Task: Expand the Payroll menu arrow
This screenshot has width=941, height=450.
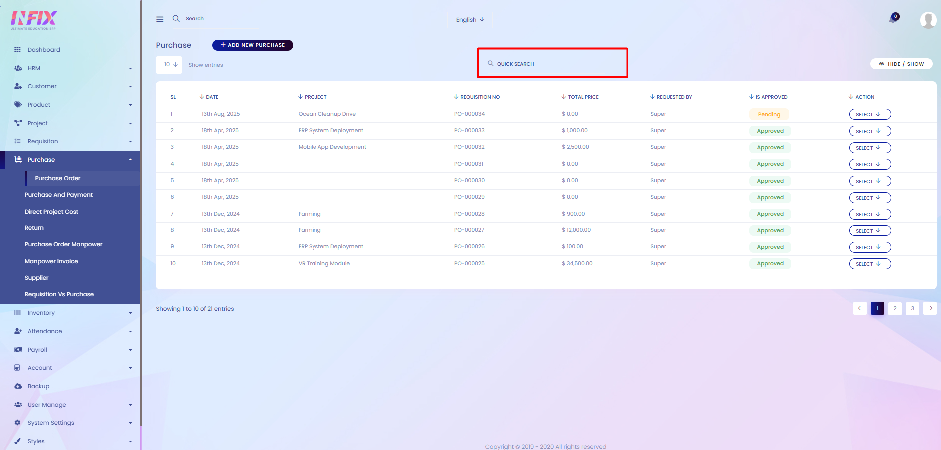Action: pyautogui.click(x=130, y=350)
